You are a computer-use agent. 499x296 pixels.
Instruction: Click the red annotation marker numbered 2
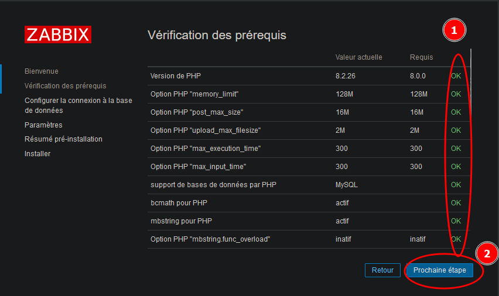click(x=487, y=253)
